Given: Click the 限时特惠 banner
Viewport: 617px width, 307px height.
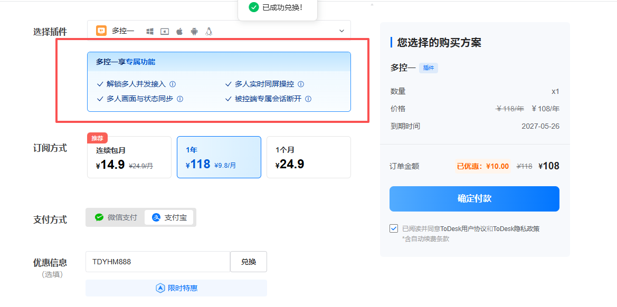Looking at the screenshot, I should pos(176,288).
